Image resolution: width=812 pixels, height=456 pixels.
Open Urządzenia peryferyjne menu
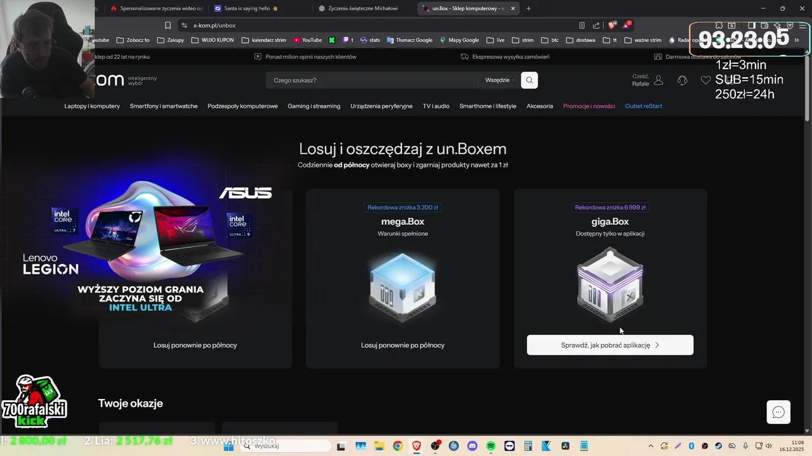381,106
